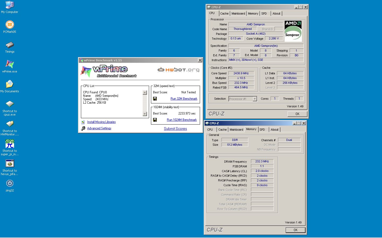Click the Technology value 0.13 um
This screenshot has width=382, height=238.
(236, 38)
